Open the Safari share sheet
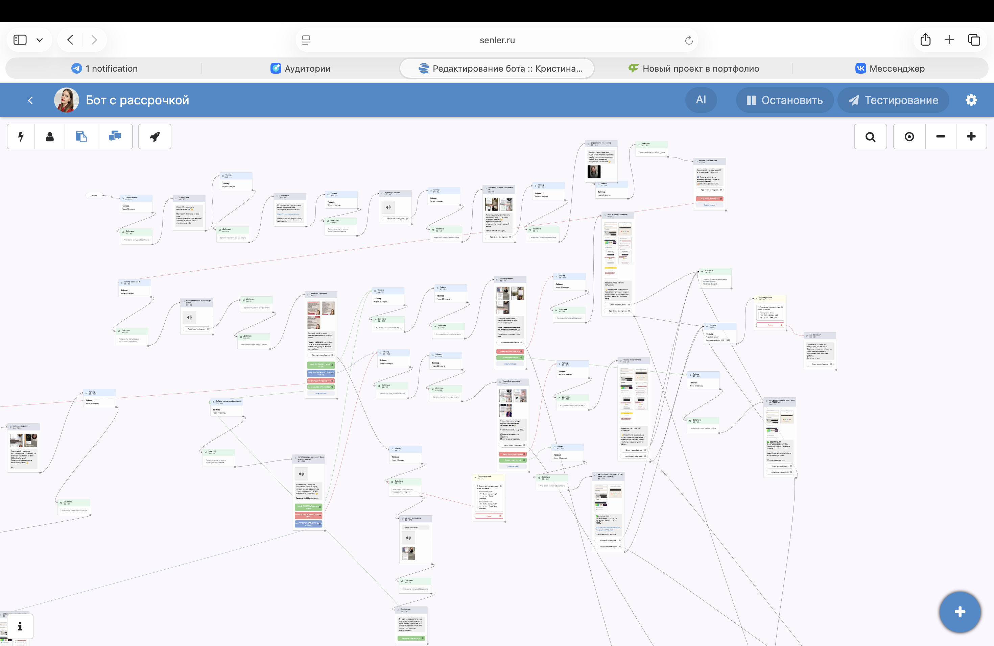994x646 pixels. tap(925, 40)
